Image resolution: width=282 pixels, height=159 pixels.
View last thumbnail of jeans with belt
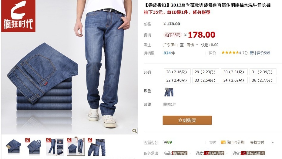click(97, 147)
